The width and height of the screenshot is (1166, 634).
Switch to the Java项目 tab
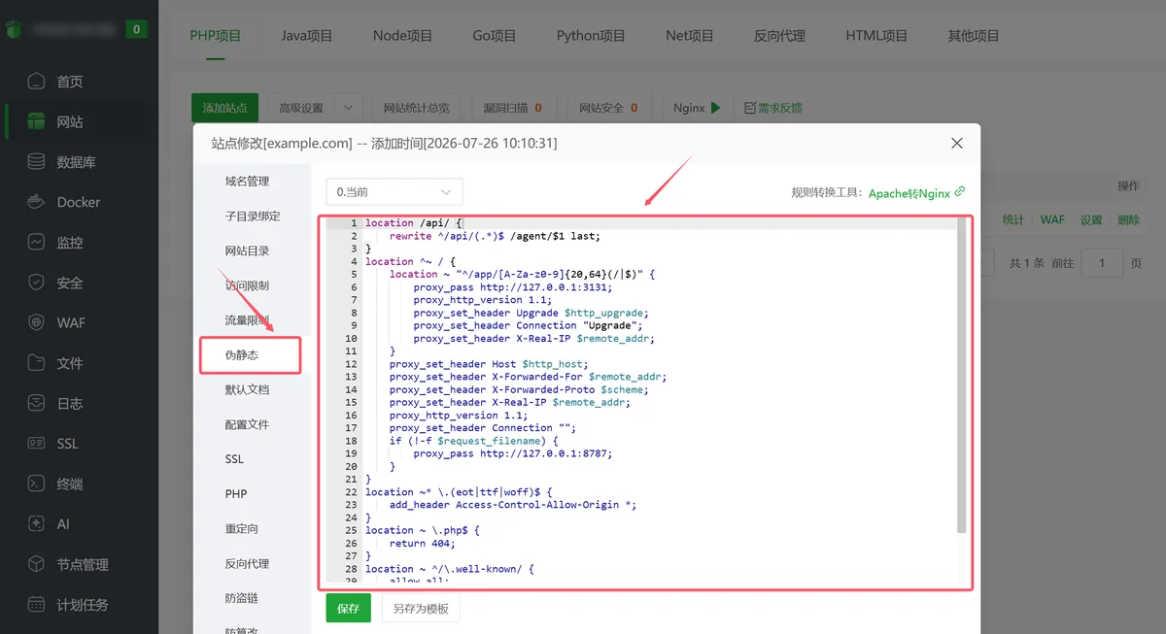tap(307, 36)
